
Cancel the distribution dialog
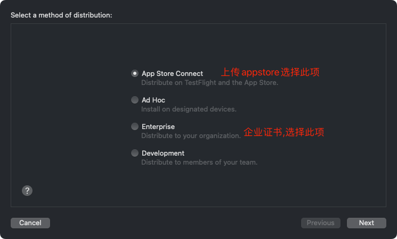30,223
